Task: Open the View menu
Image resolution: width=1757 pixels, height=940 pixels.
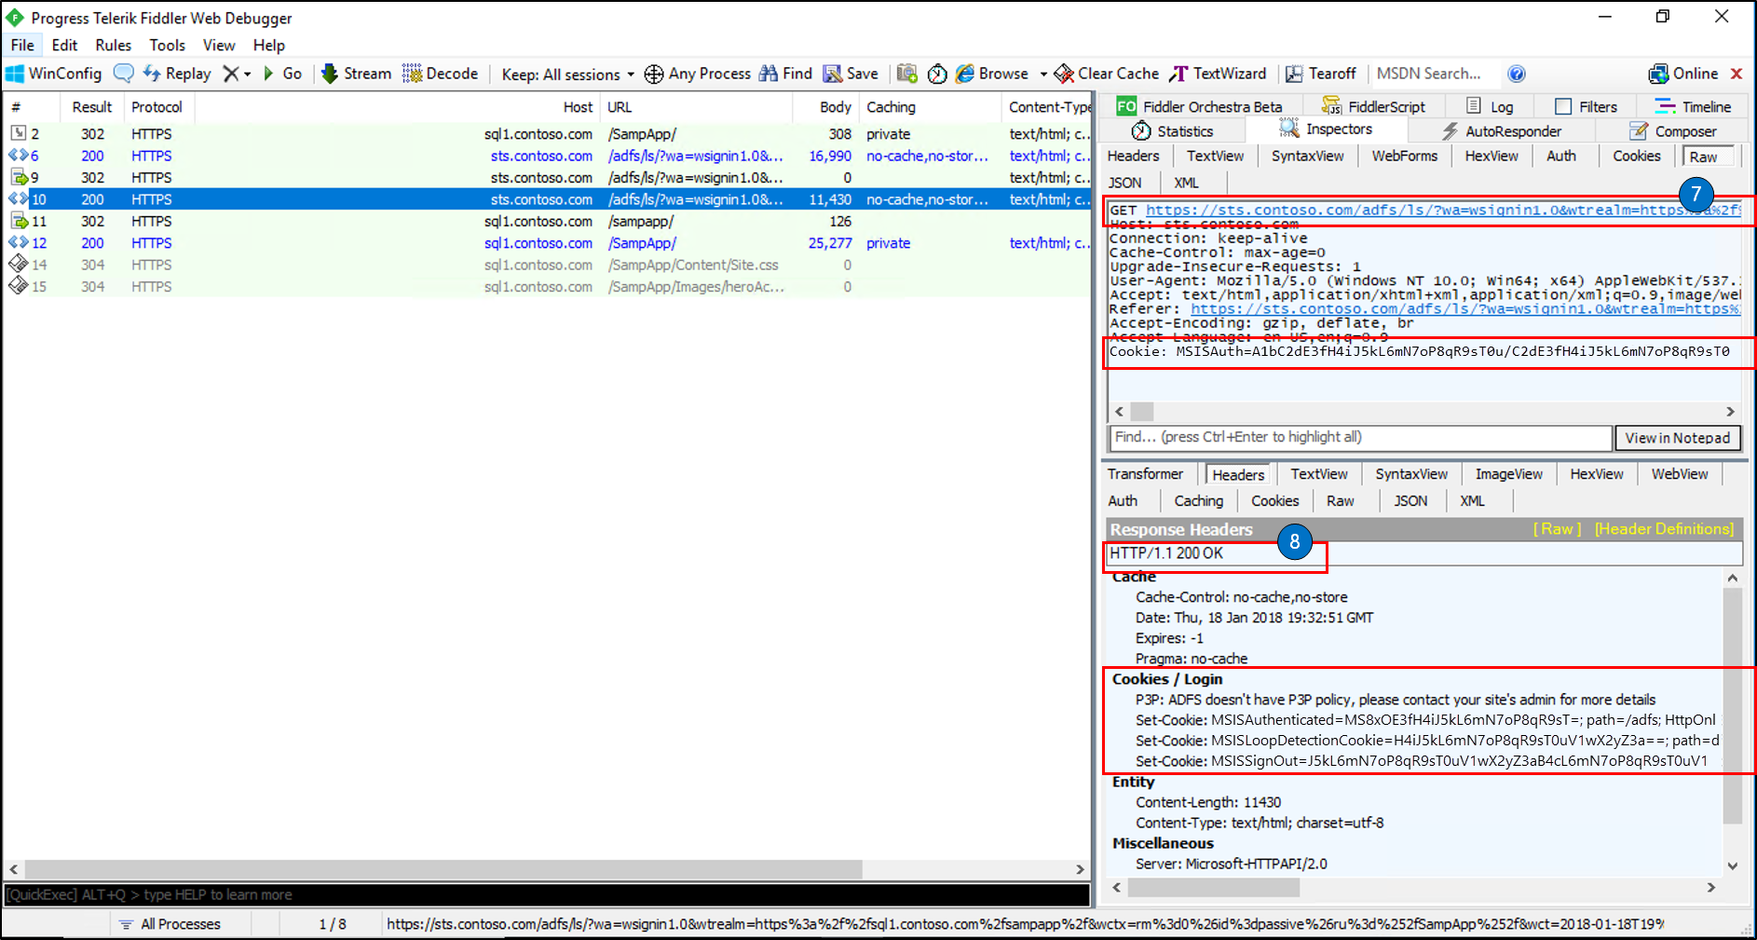Action: [219, 45]
